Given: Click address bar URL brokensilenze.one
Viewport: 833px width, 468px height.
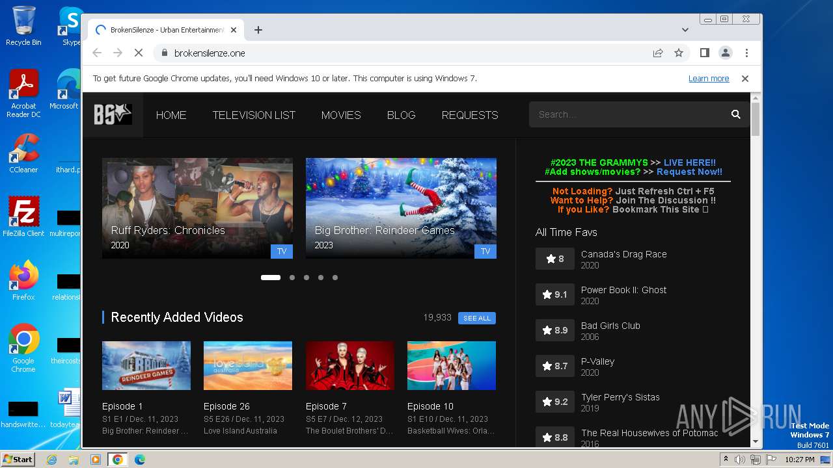Looking at the screenshot, I should pyautogui.click(x=210, y=53).
